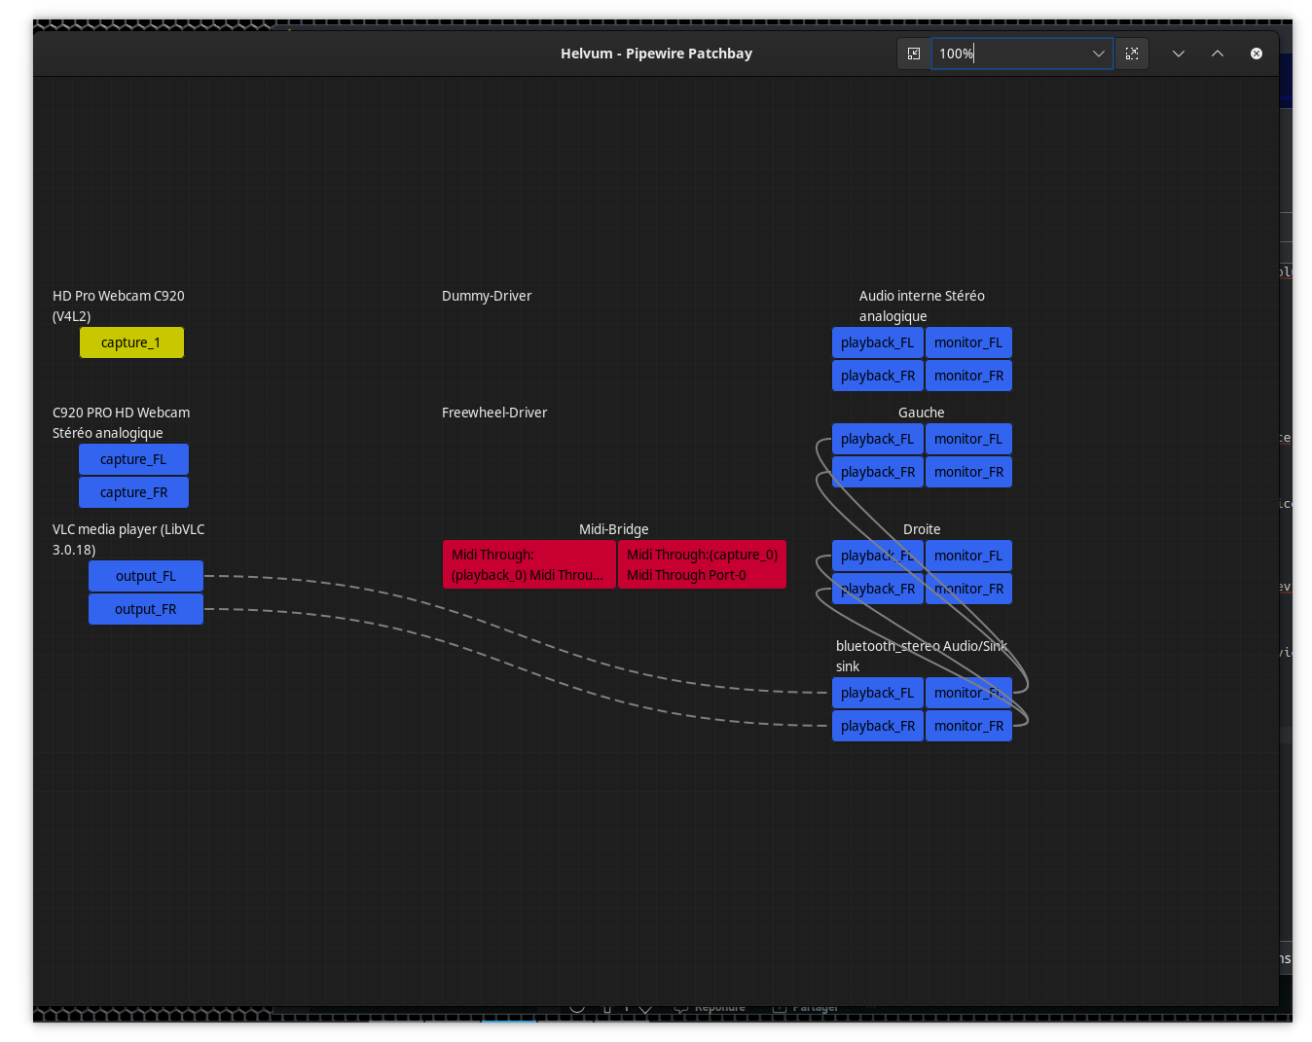The height and width of the screenshot is (1042, 1312).
Task: Minimize the Helvum window
Action: click(x=1179, y=54)
